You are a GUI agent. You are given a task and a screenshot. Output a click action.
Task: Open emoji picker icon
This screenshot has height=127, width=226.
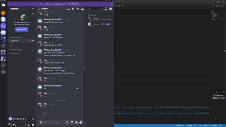coord(81,122)
